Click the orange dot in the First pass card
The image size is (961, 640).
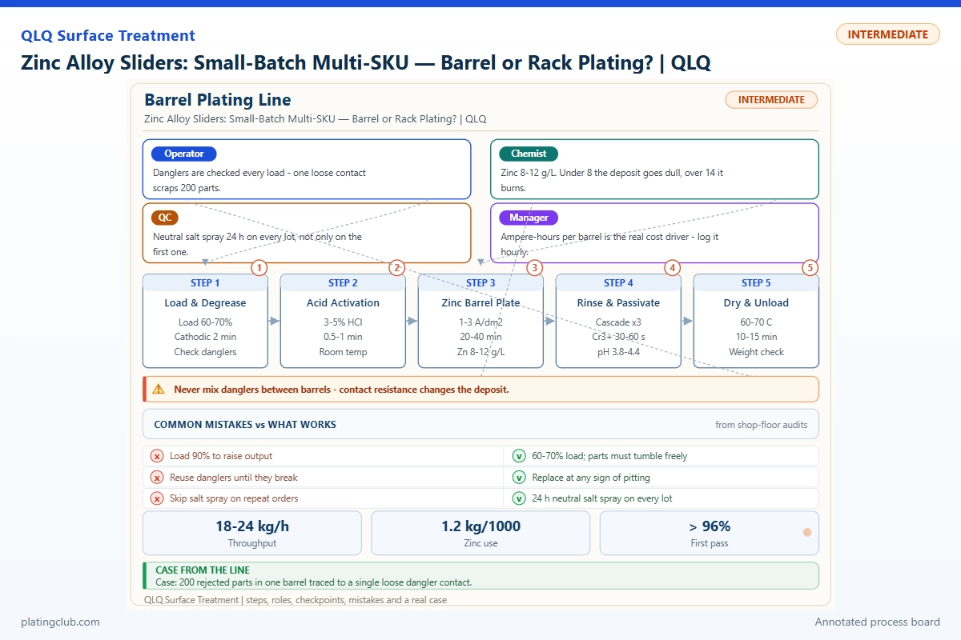click(807, 533)
